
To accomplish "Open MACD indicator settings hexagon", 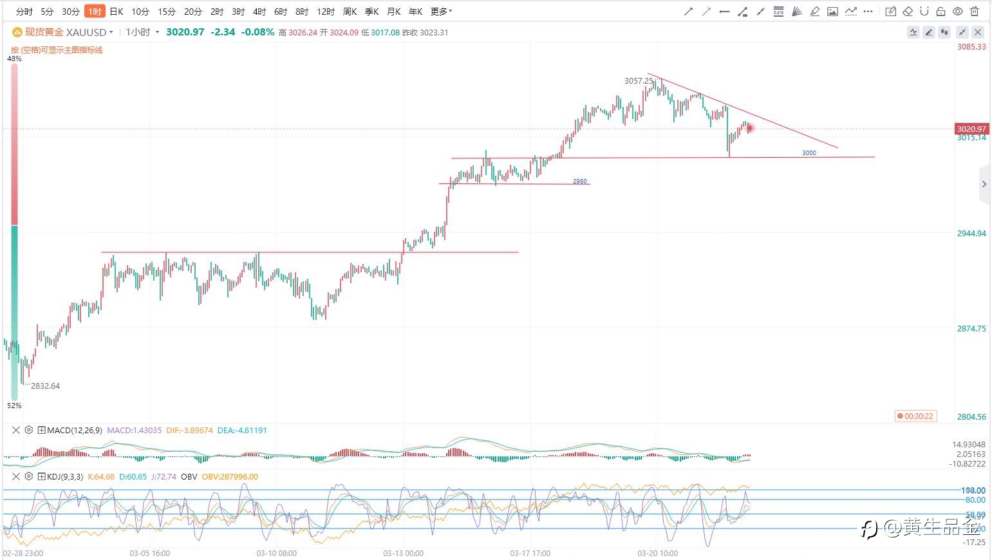I will point(28,430).
